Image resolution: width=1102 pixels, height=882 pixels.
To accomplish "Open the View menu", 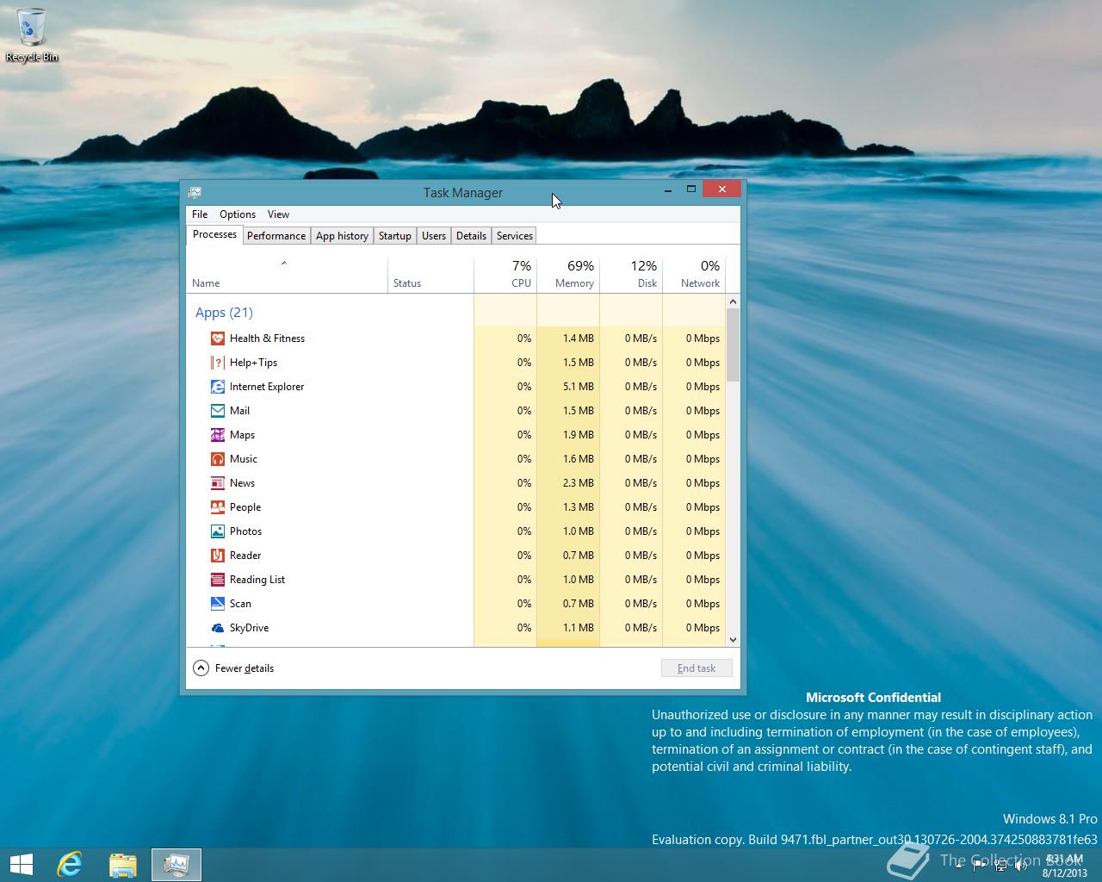I will 278,214.
